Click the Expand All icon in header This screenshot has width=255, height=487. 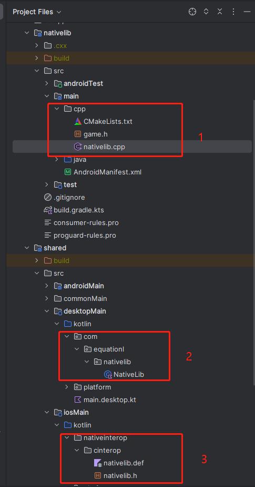tap(206, 12)
